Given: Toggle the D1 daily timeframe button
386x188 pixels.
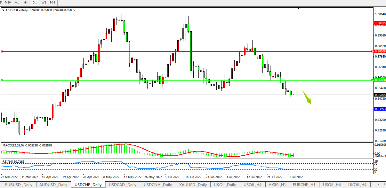Looking at the screenshot, I should (x=35, y=3).
